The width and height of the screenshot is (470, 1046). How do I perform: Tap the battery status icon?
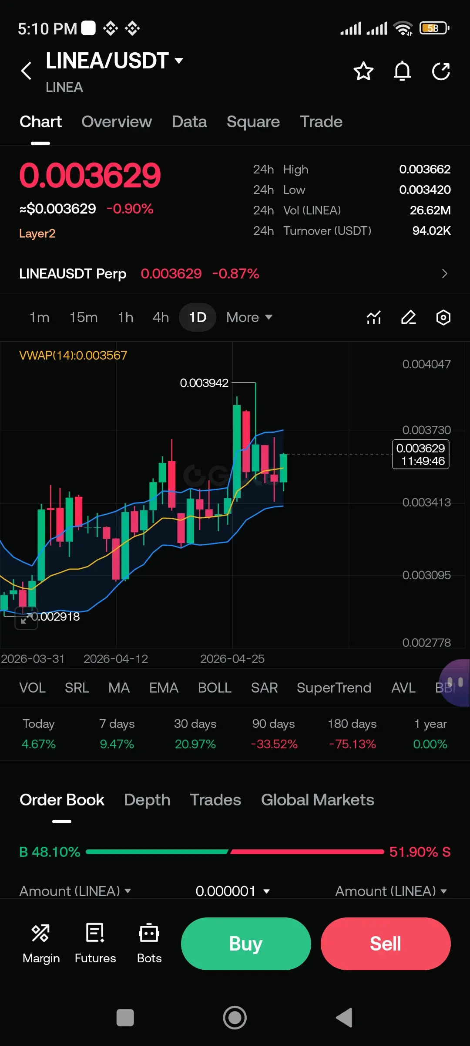[x=434, y=28]
